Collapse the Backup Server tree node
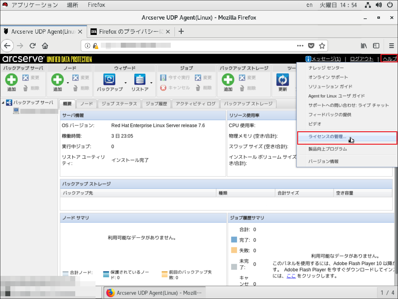This screenshot has height=299, width=398. point(3,102)
